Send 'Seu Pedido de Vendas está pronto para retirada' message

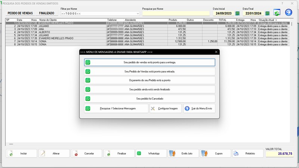click(x=150, y=71)
